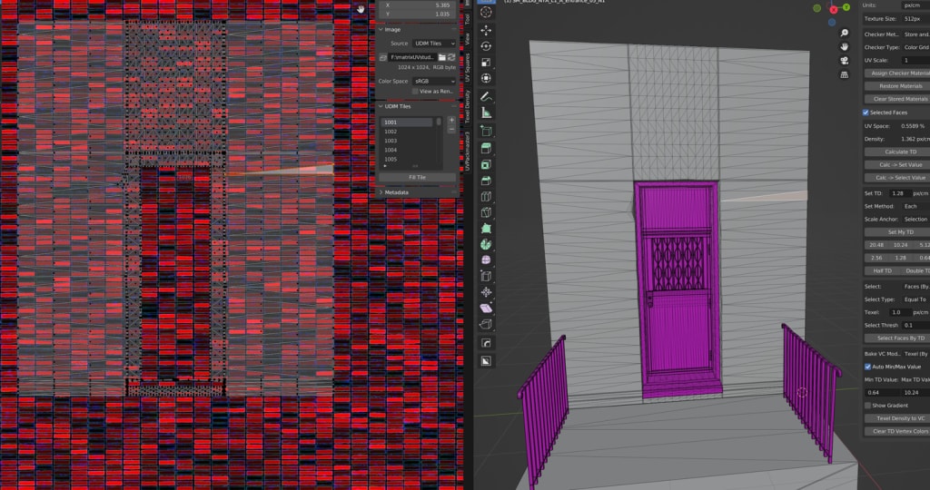Click the green Y axis gizmo
930x490 pixels.
[846, 7]
